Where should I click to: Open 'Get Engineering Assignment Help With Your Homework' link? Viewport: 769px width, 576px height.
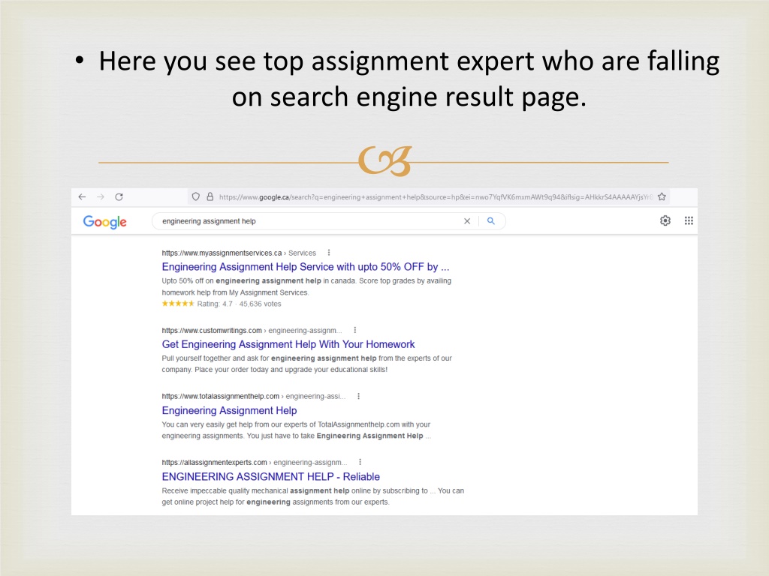coord(288,344)
